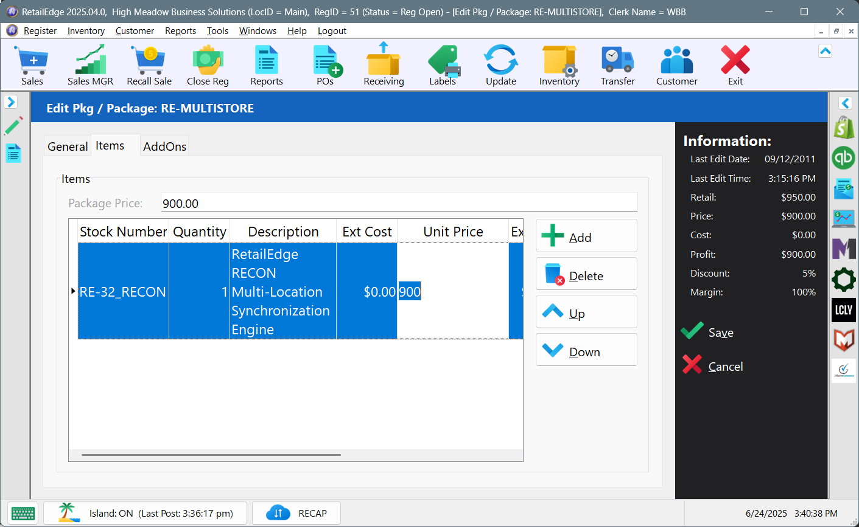Click the on-screen keyboard icon
Viewport: 859px width, 527px height.
click(23, 513)
